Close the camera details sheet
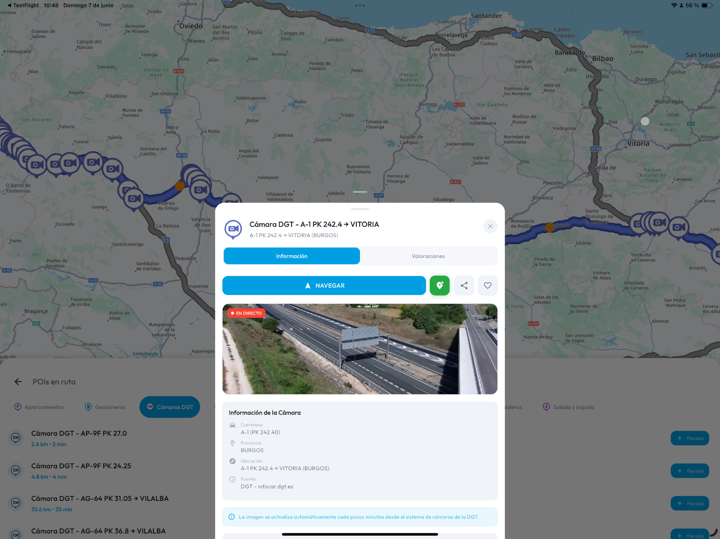The image size is (720, 539). (490, 226)
